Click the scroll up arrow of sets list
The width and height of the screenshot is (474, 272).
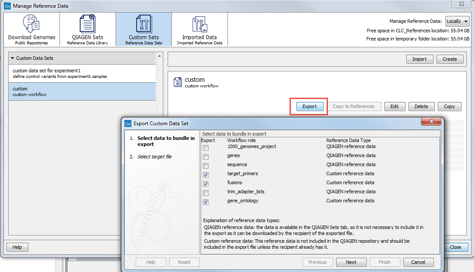coord(160,56)
